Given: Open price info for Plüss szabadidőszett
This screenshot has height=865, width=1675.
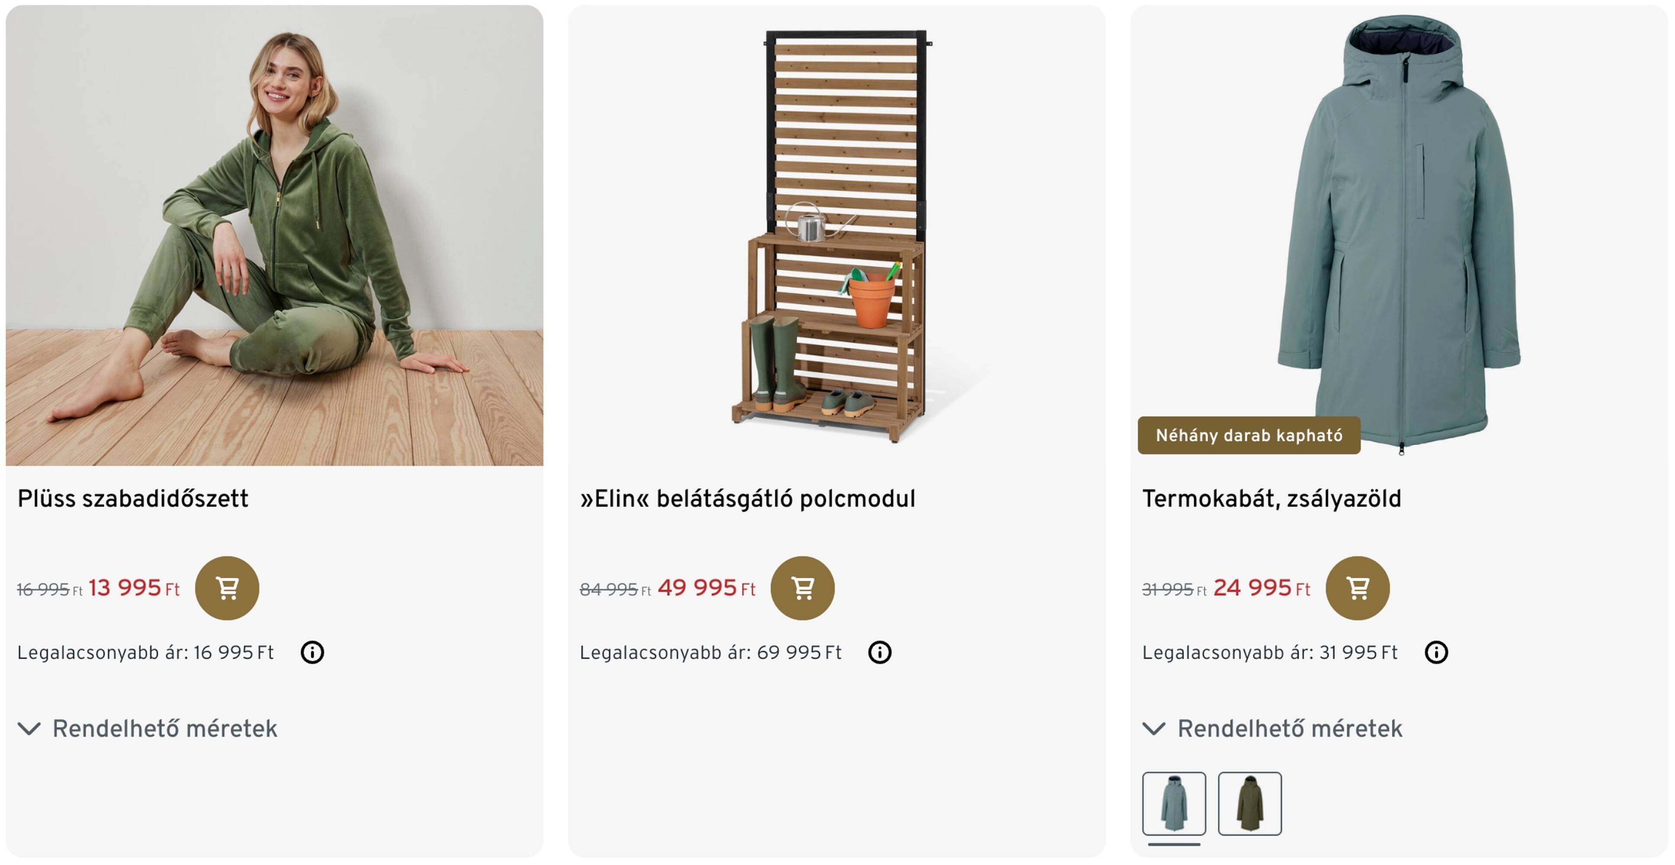Looking at the screenshot, I should (312, 652).
